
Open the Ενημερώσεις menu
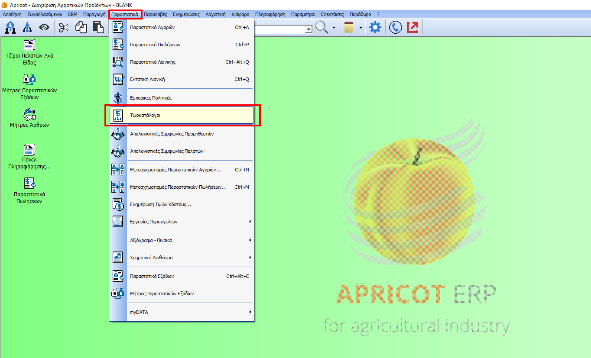[186, 14]
